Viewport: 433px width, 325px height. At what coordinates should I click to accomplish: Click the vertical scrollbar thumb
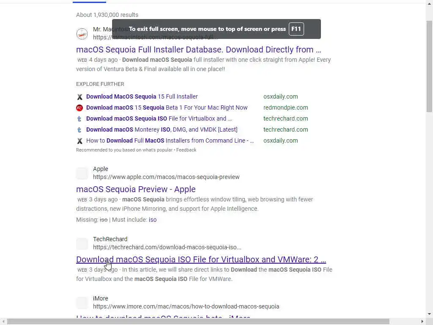coord(429,66)
